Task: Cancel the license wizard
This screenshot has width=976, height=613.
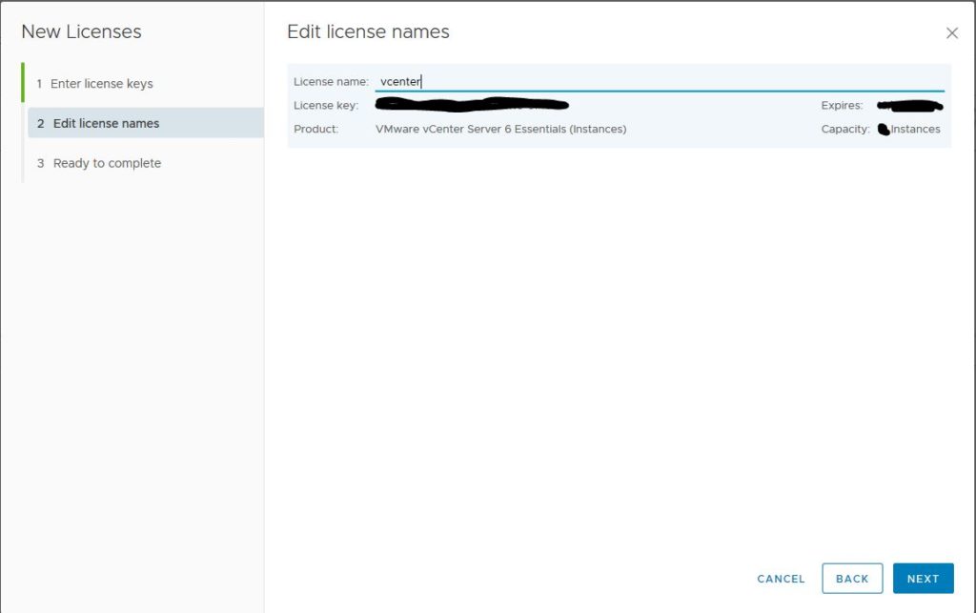Action: (x=781, y=579)
